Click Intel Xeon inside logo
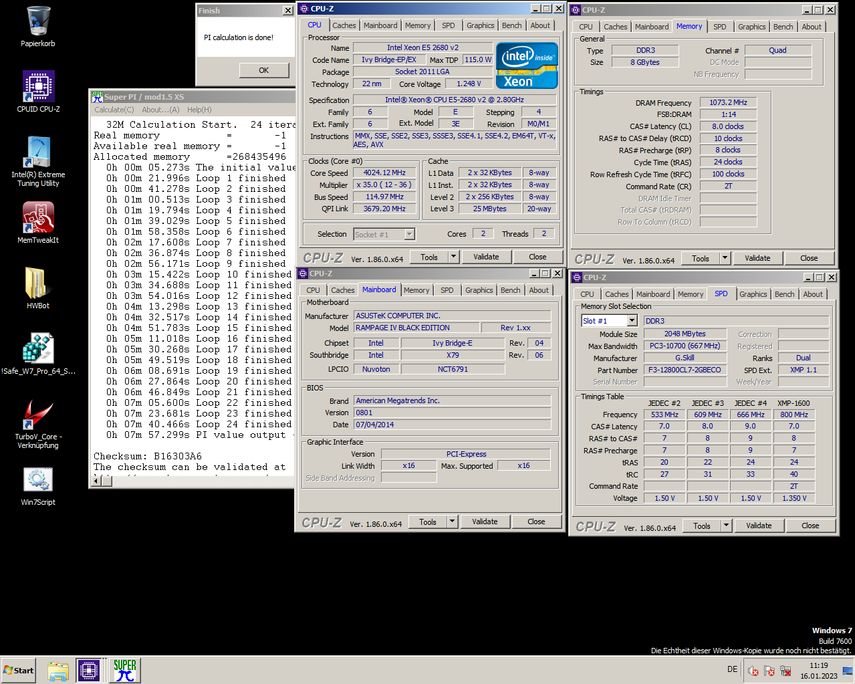This screenshot has width=855, height=684. [x=527, y=66]
